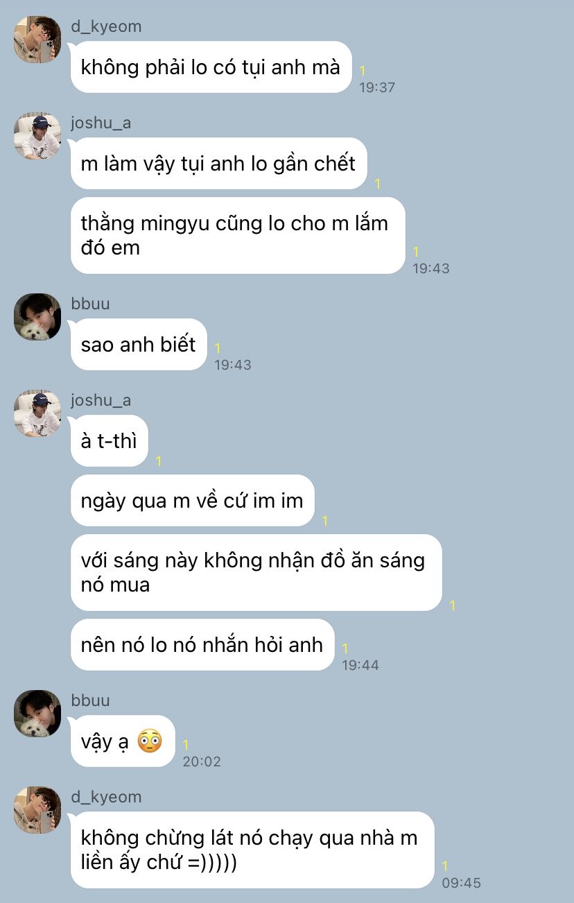Tap the flushed face emoji in "vậy ạ"

(x=149, y=741)
